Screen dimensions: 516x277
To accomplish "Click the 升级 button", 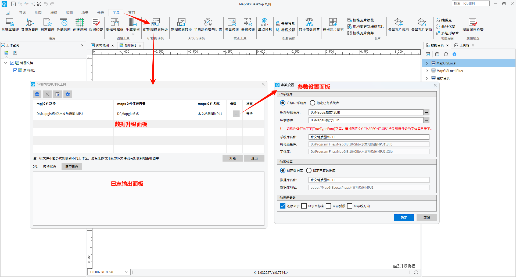I will [232, 158].
